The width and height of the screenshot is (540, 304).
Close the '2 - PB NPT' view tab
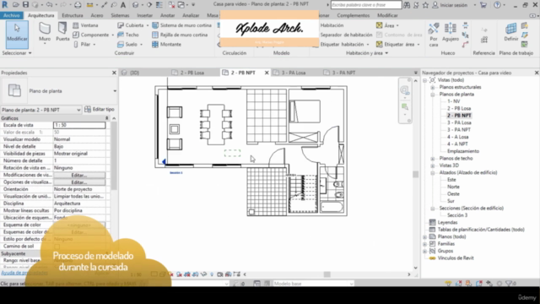coord(267,73)
